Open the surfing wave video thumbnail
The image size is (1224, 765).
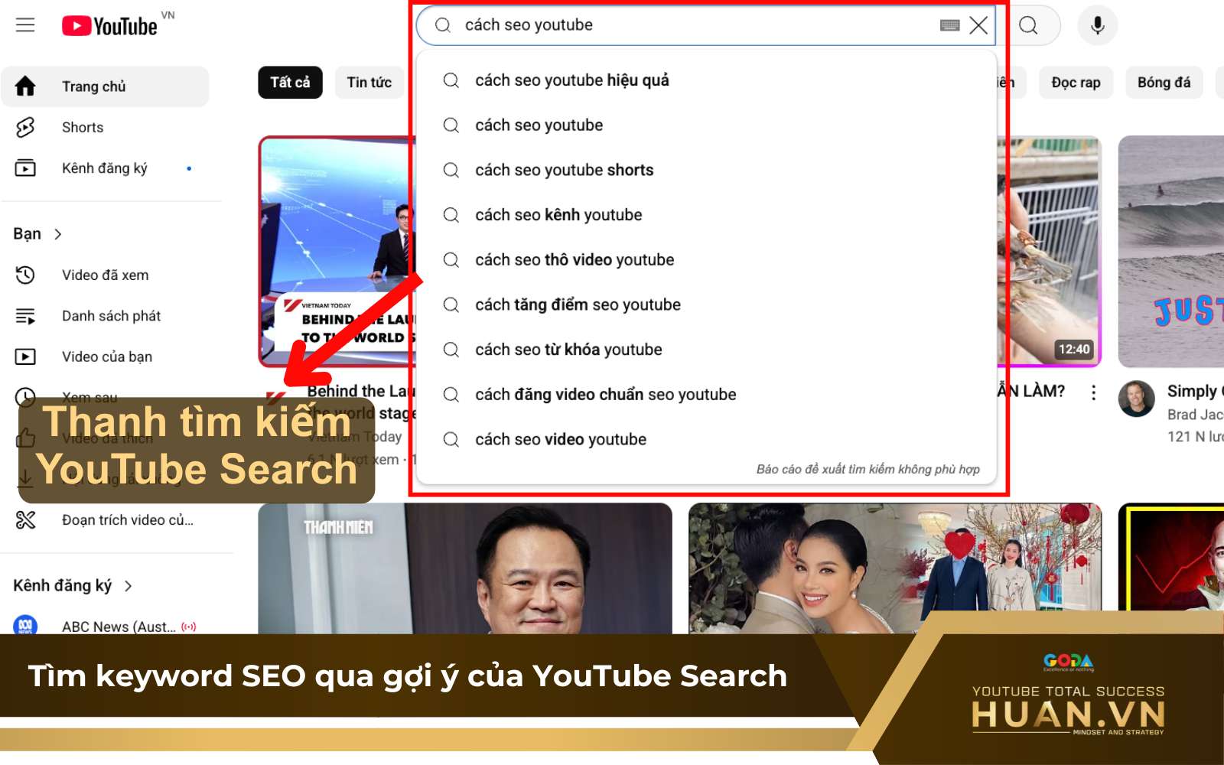pos(1171,252)
